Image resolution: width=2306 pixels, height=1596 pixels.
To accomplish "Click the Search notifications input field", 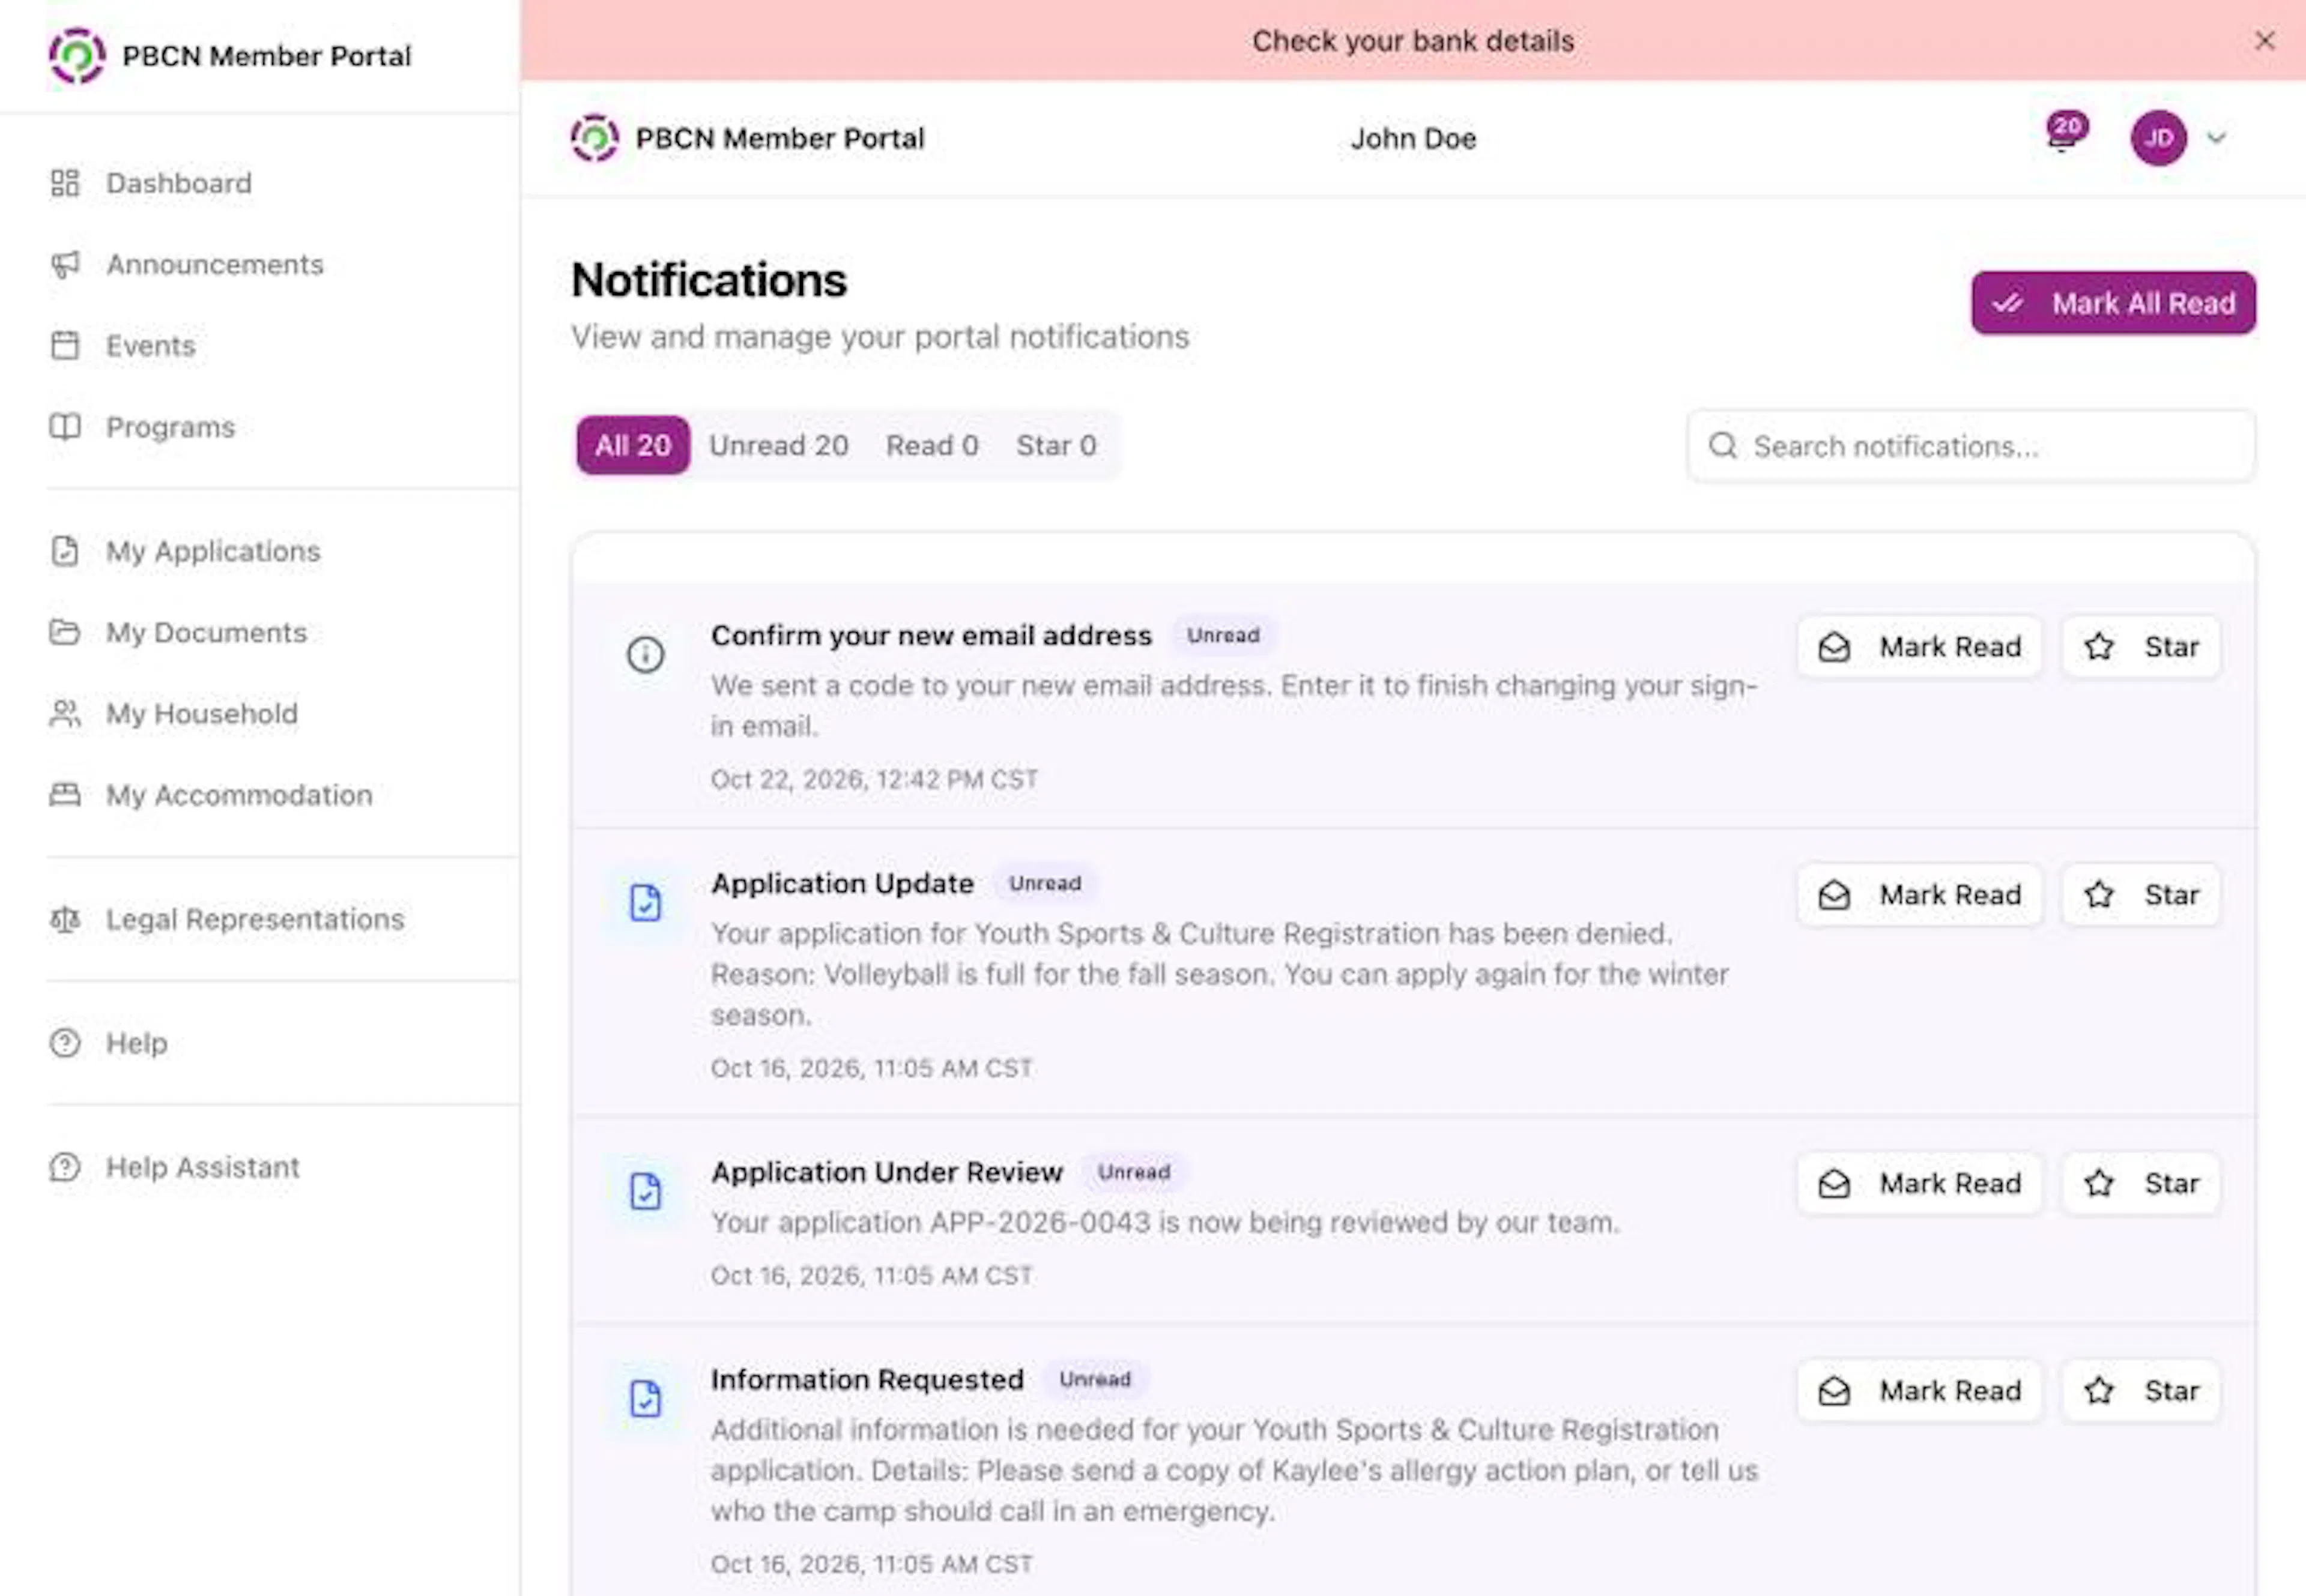I will tap(1971, 446).
